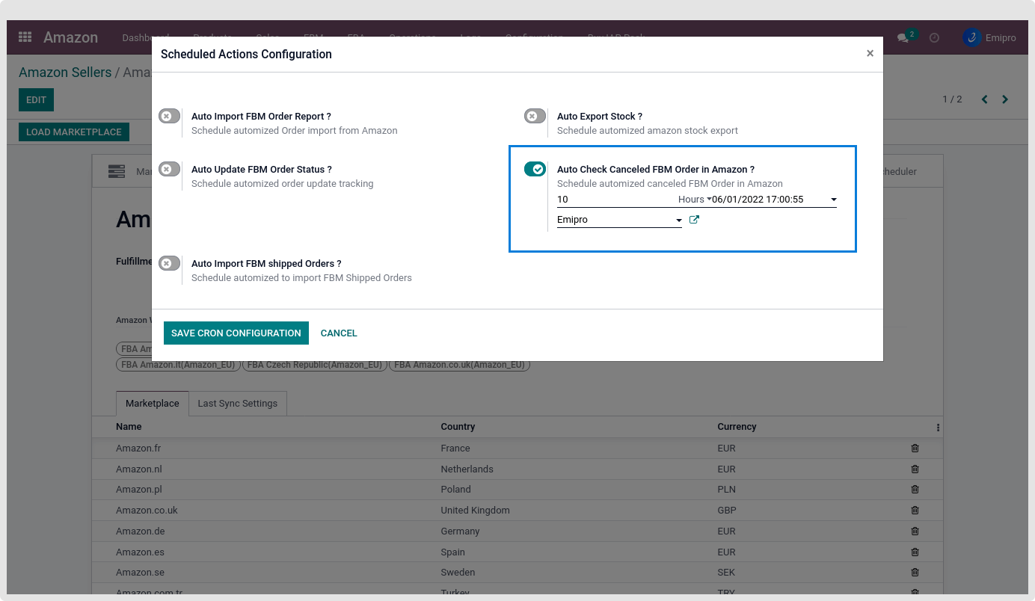
Task: Open the activities clock icon
Action: click(934, 37)
